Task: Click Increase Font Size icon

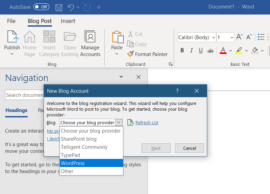Action: click(x=239, y=37)
